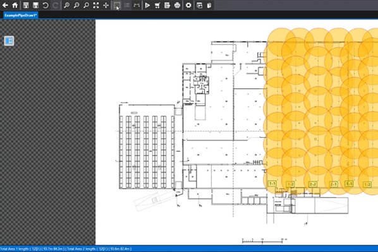This screenshot has height=252, width=378.
Task: Click the greyed-out list icon
Action: 127,5
